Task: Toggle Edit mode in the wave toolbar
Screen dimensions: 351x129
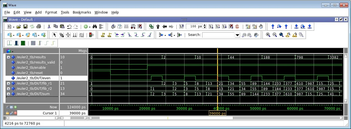Action: [x=81, y=35]
